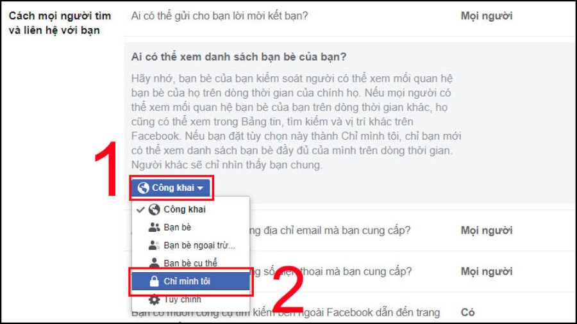Click Mọi người on email address row

click(x=487, y=231)
